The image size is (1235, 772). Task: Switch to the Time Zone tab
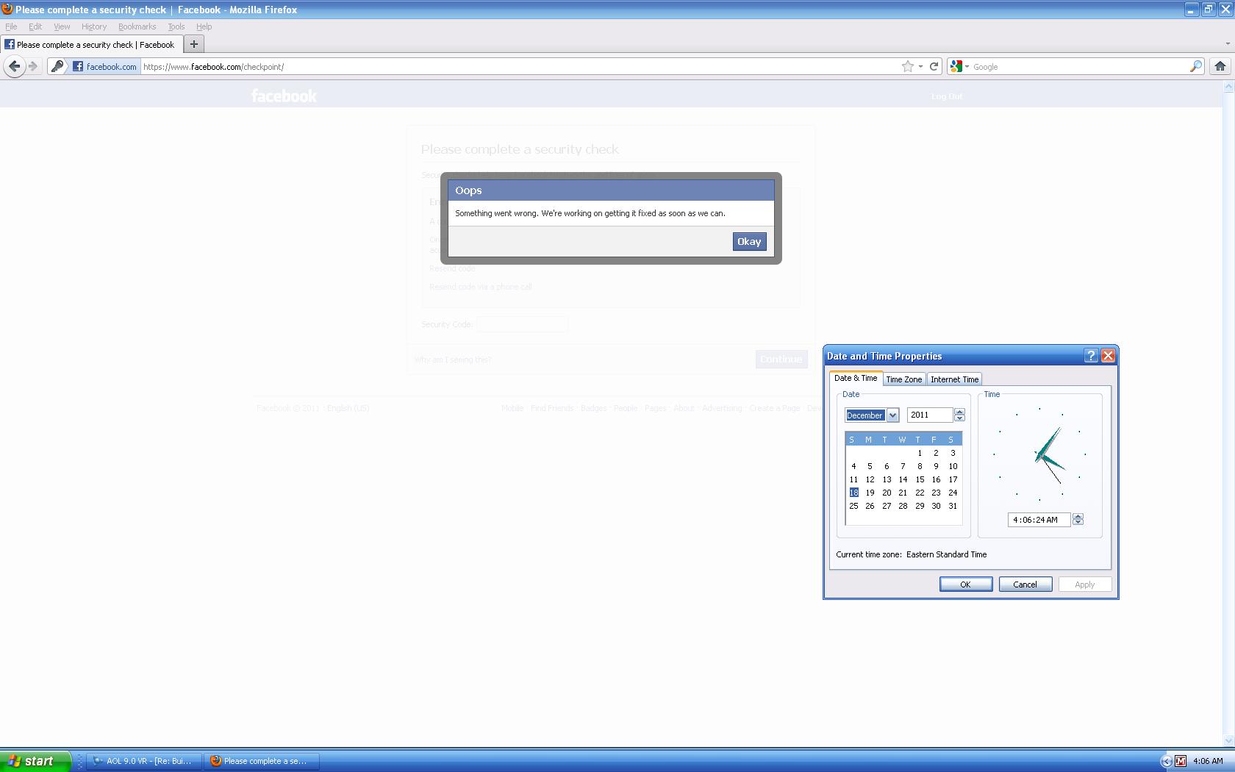point(903,379)
